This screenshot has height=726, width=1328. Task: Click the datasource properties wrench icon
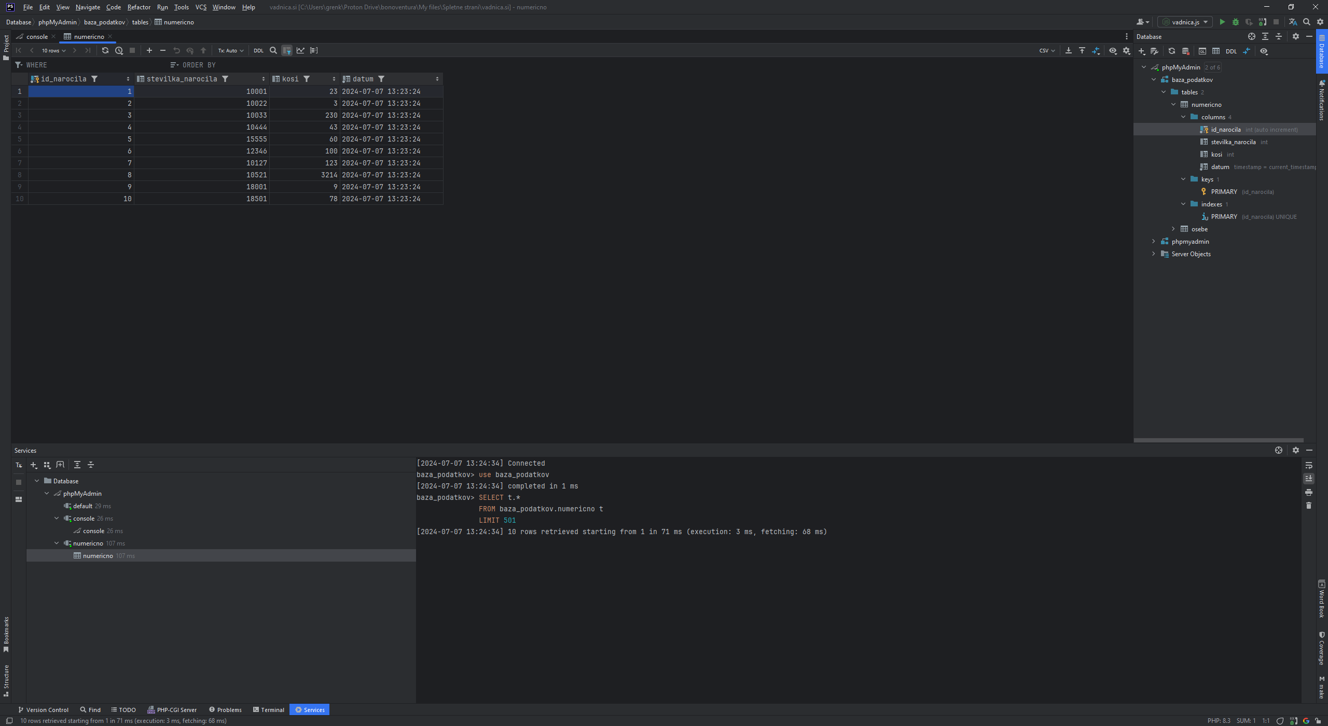tap(1154, 51)
